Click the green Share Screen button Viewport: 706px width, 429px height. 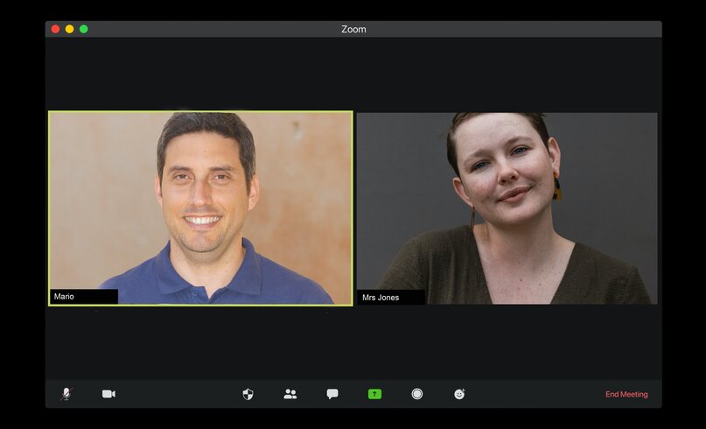[374, 394]
